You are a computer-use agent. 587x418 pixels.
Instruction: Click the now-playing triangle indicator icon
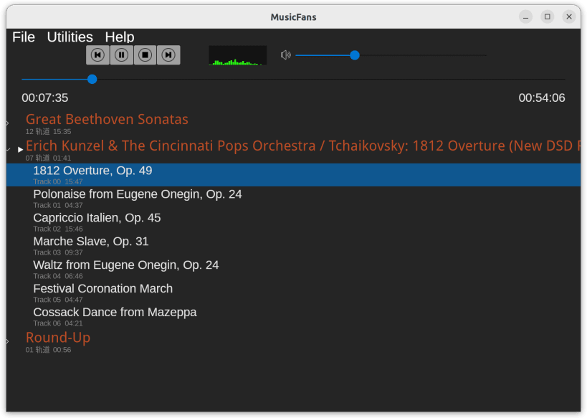point(20,149)
